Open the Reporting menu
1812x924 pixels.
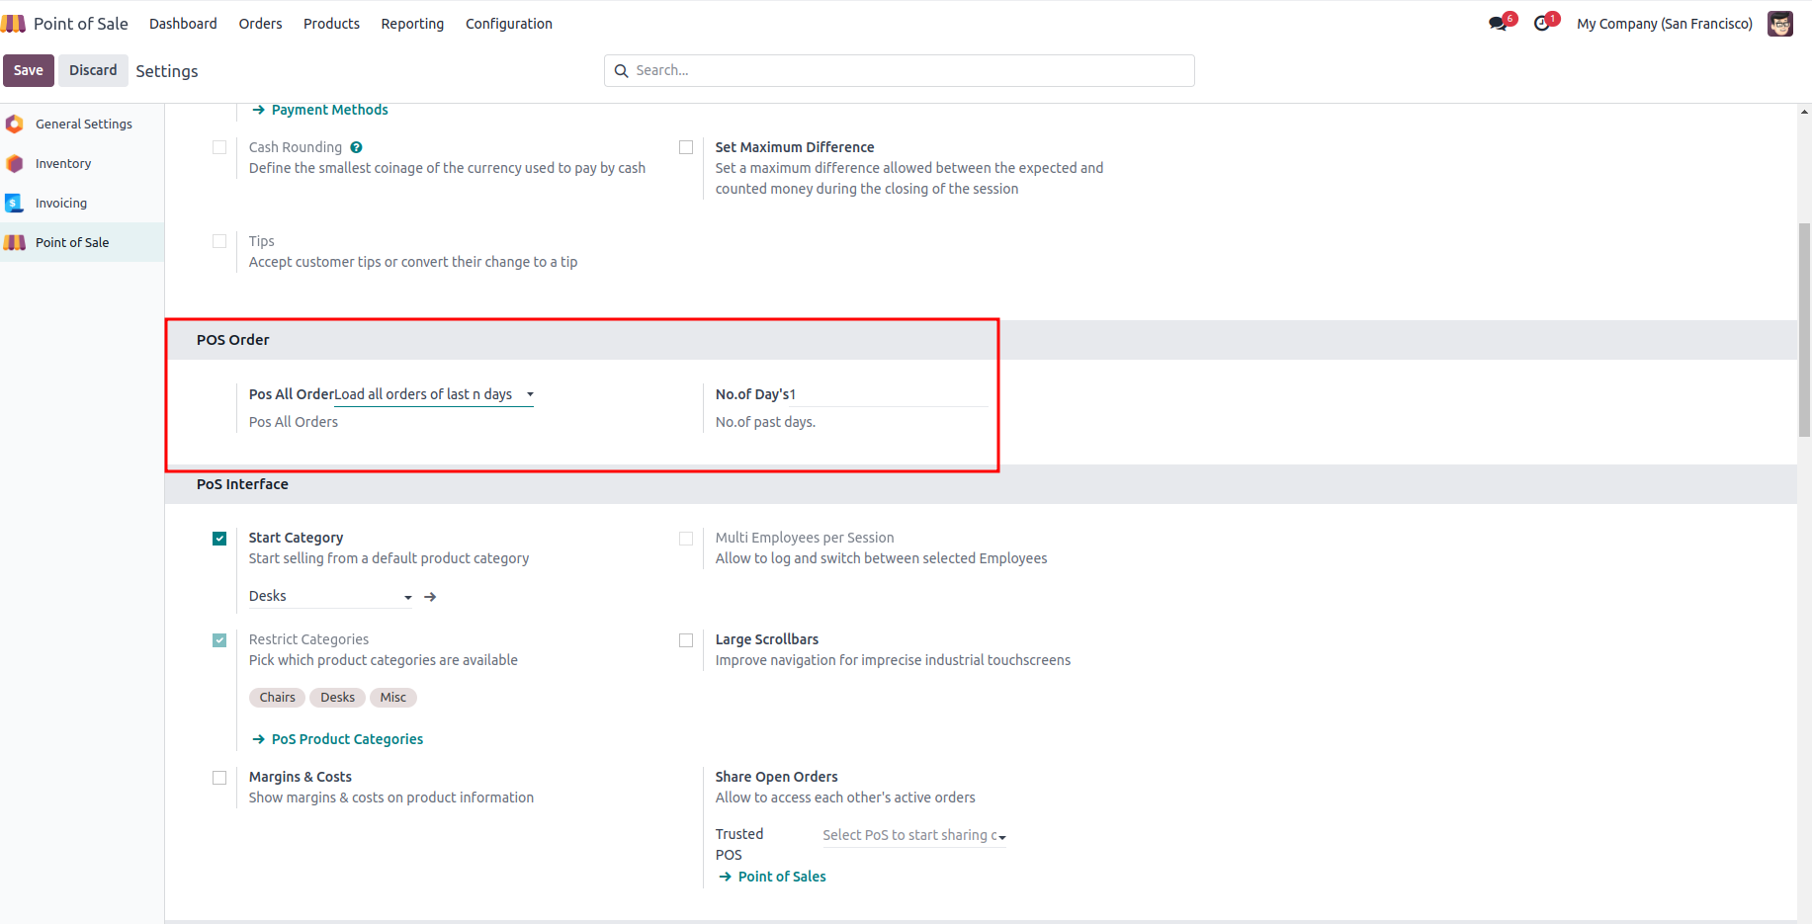coord(412,24)
